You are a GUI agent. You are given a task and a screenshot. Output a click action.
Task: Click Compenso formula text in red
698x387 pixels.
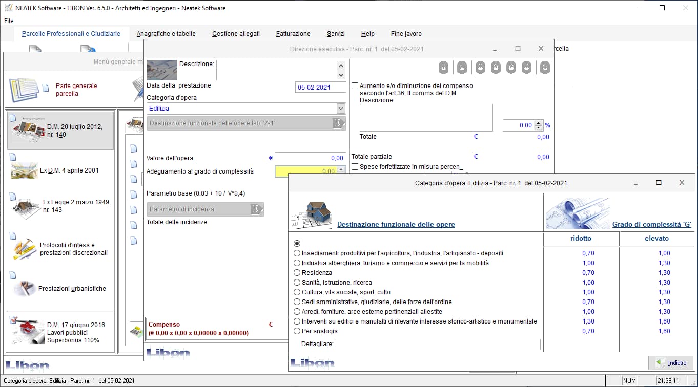[198, 333]
